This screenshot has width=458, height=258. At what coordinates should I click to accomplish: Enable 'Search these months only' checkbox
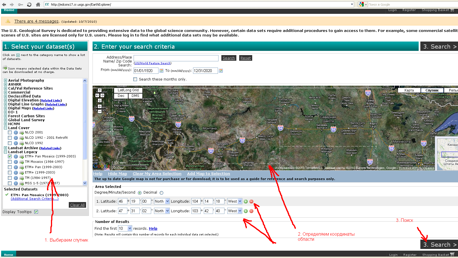pyautogui.click(x=135, y=79)
